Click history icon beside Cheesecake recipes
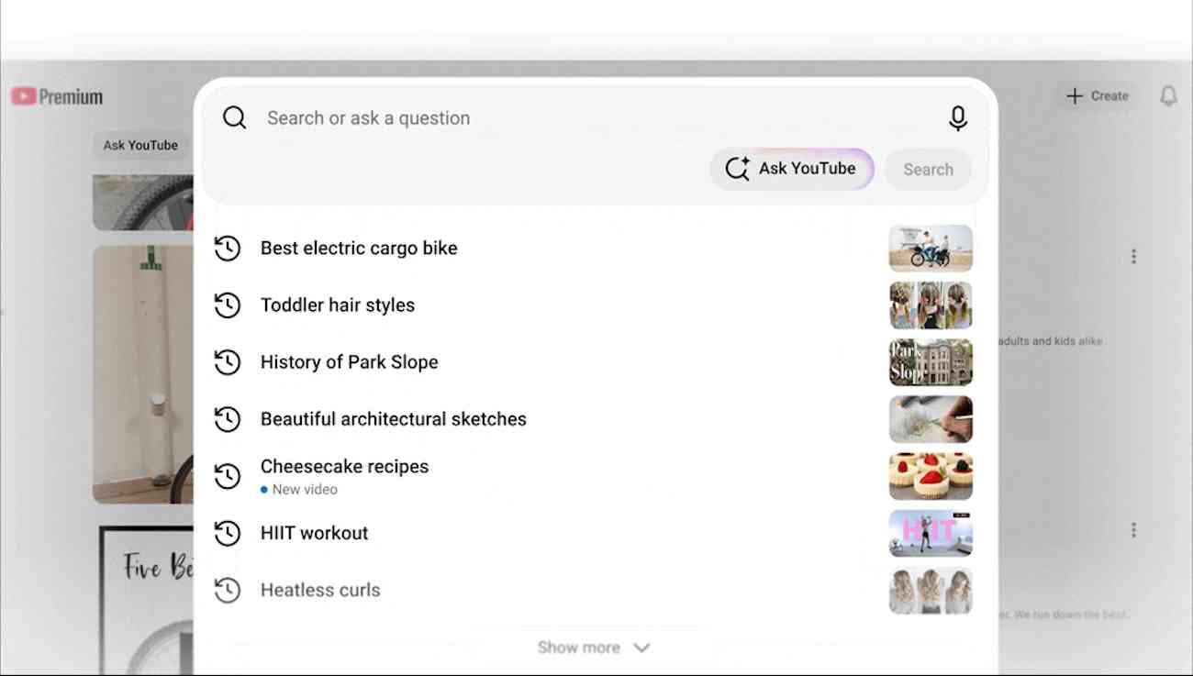This screenshot has height=676, width=1193. coord(227,476)
